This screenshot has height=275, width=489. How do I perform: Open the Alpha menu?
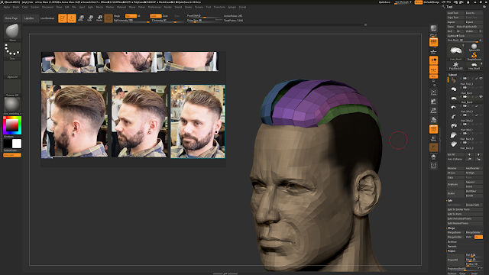[7, 7]
